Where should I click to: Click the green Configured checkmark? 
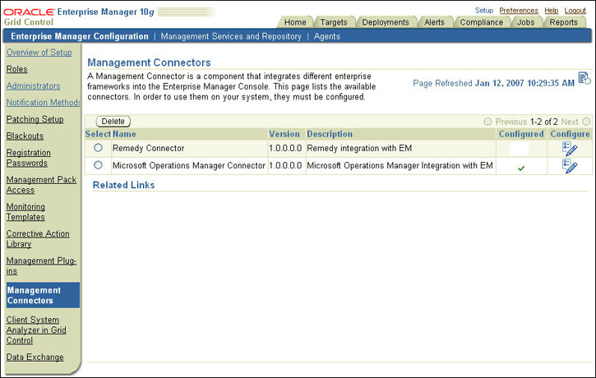tap(521, 168)
